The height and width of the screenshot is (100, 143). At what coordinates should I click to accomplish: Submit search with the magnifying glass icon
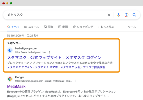134,15
